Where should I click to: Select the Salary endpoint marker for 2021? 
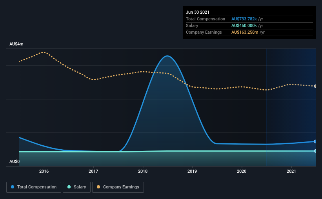click(315, 151)
